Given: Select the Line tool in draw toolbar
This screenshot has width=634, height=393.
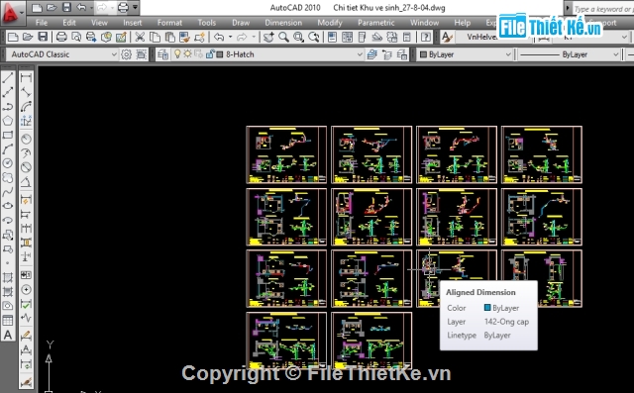Looking at the screenshot, I should pyautogui.click(x=8, y=77).
